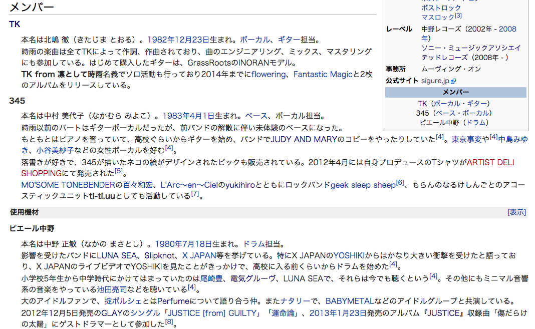Image resolution: width=535 pixels, height=329 pixels.
Task: Open the 小谷美紗子 article link
Action: tap(55, 150)
